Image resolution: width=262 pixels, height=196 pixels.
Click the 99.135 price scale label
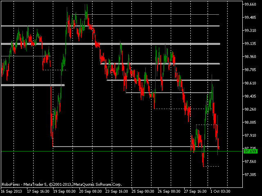250,44
